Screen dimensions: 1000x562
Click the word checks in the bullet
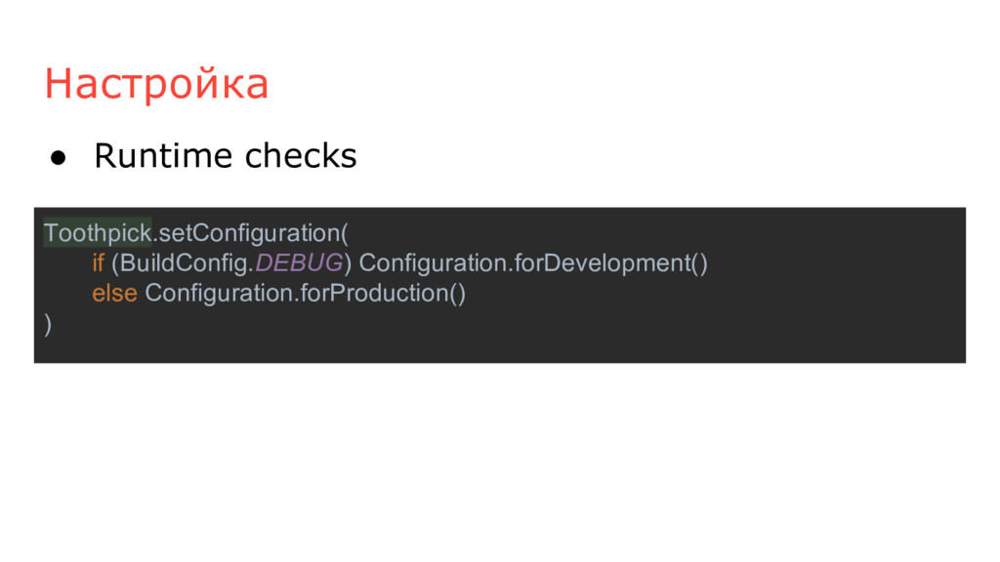pos(301,155)
